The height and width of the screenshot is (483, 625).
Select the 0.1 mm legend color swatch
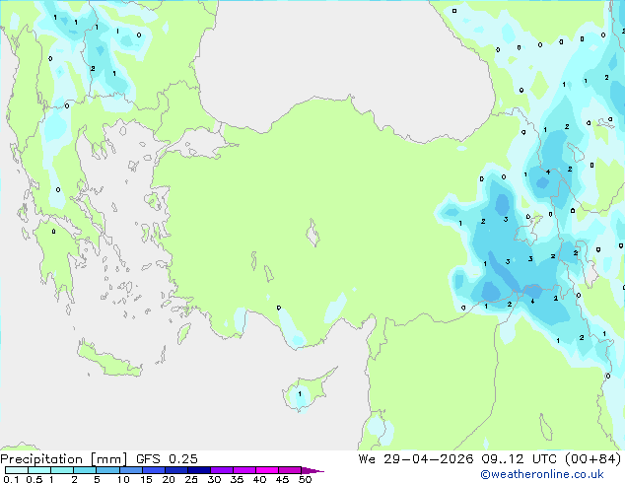pos(17,470)
